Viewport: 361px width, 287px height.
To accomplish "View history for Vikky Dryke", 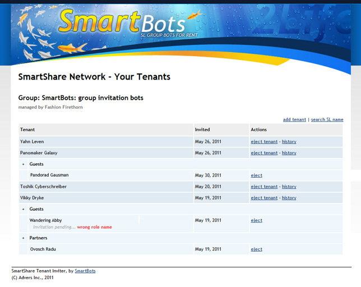I will 289,198.
